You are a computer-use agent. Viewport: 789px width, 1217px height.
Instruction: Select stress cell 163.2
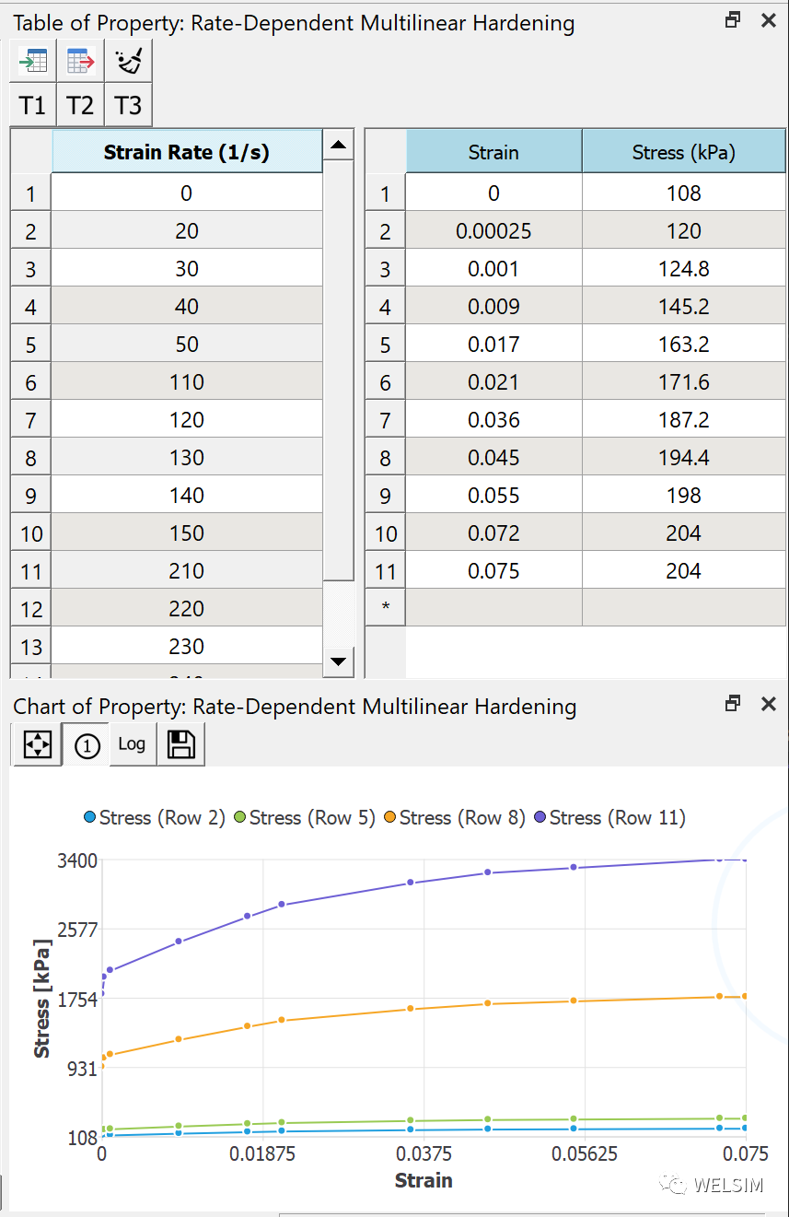[x=684, y=345]
